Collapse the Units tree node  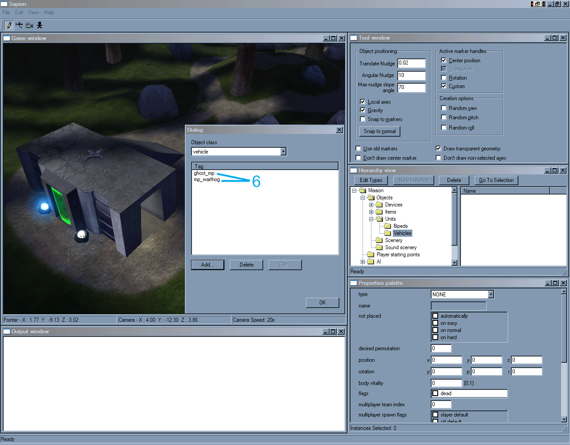pyautogui.click(x=371, y=219)
